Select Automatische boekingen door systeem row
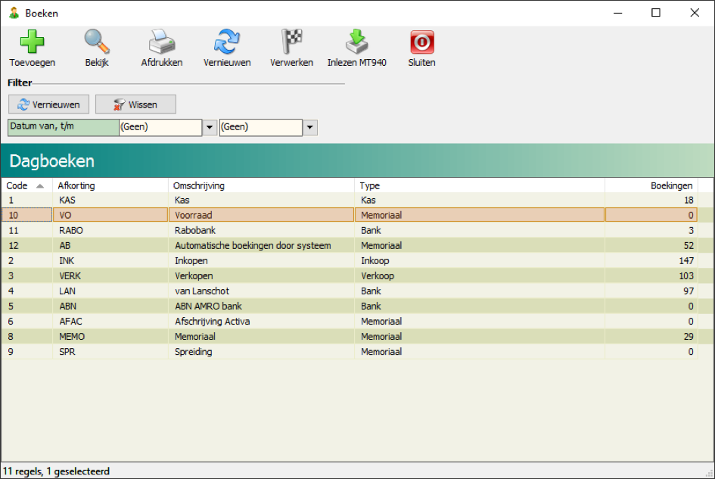715x479 pixels. (350, 245)
